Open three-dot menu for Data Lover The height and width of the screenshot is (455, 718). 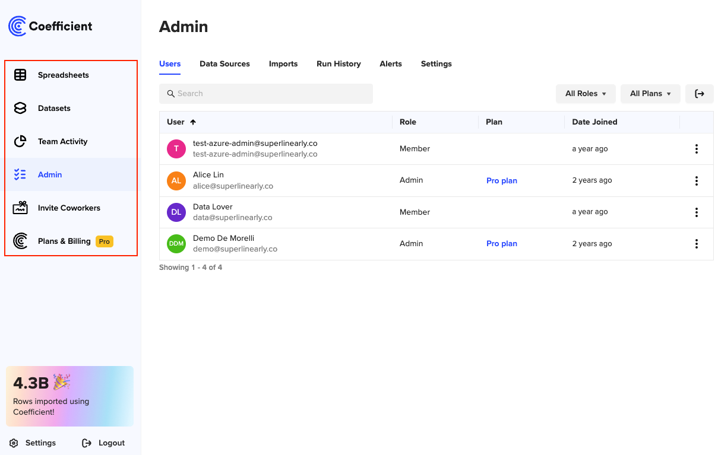(x=696, y=212)
